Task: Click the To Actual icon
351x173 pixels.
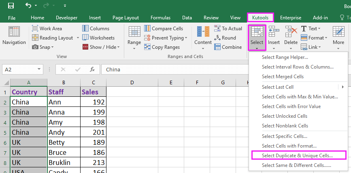Action: point(217,28)
